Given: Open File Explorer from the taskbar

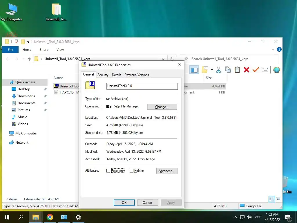Looking at the screenshot, I should point(35,217).
